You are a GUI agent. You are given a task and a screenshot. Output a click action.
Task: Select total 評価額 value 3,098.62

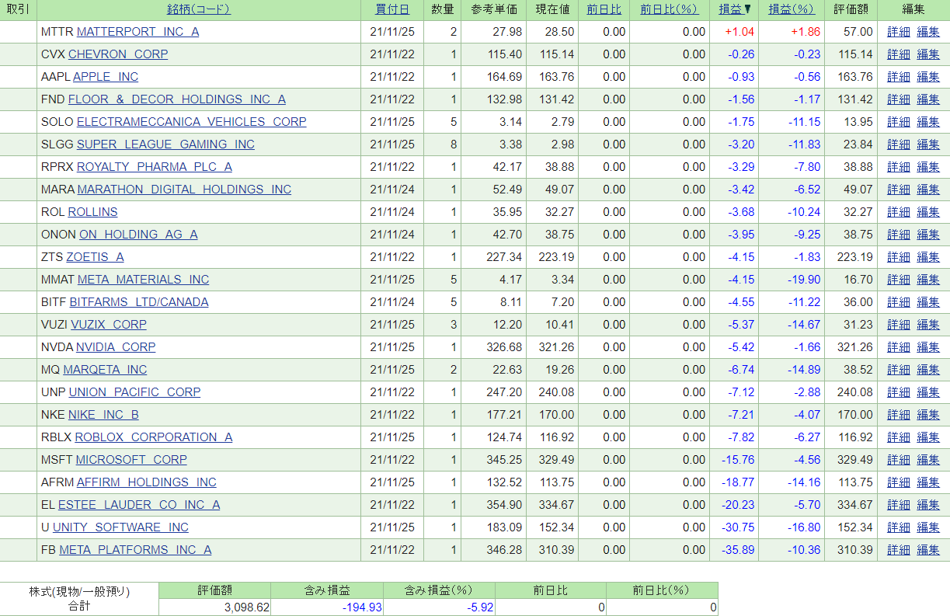(247, 607)
